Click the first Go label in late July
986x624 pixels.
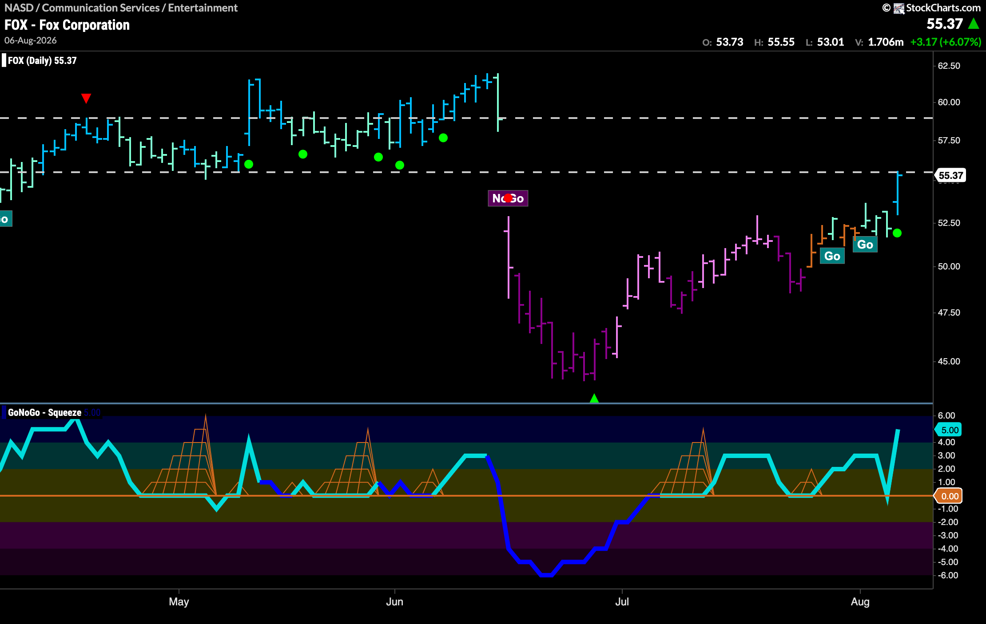click(x=832, y=256)
